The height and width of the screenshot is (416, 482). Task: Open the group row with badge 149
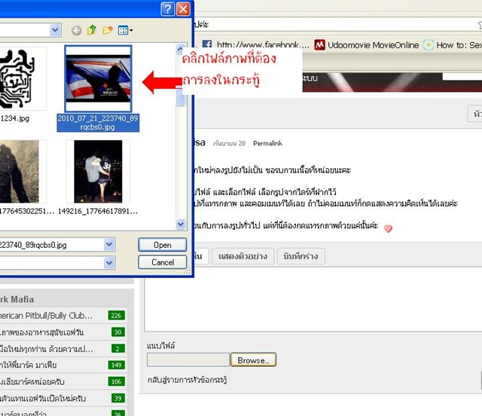[63, 366]
